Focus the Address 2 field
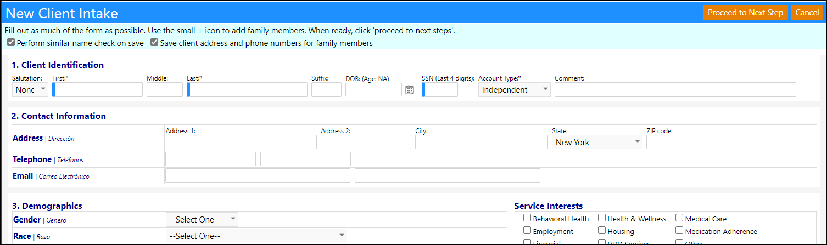Image resolution: width=827 pixels, height=245 pixels. 366,142
